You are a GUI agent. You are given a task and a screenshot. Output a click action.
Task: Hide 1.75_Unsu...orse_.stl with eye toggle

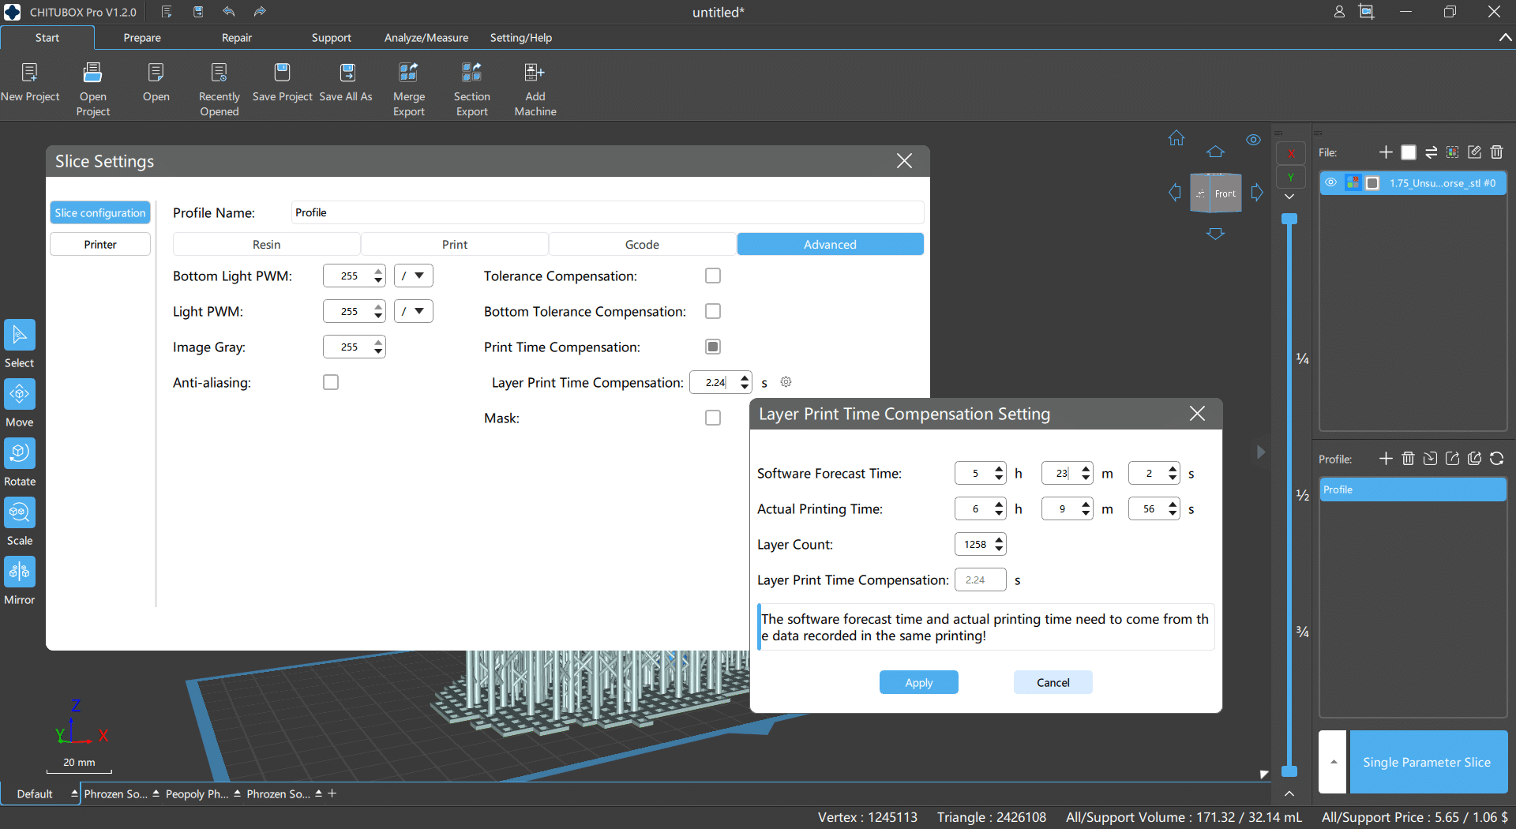[x=1331, y=182]
